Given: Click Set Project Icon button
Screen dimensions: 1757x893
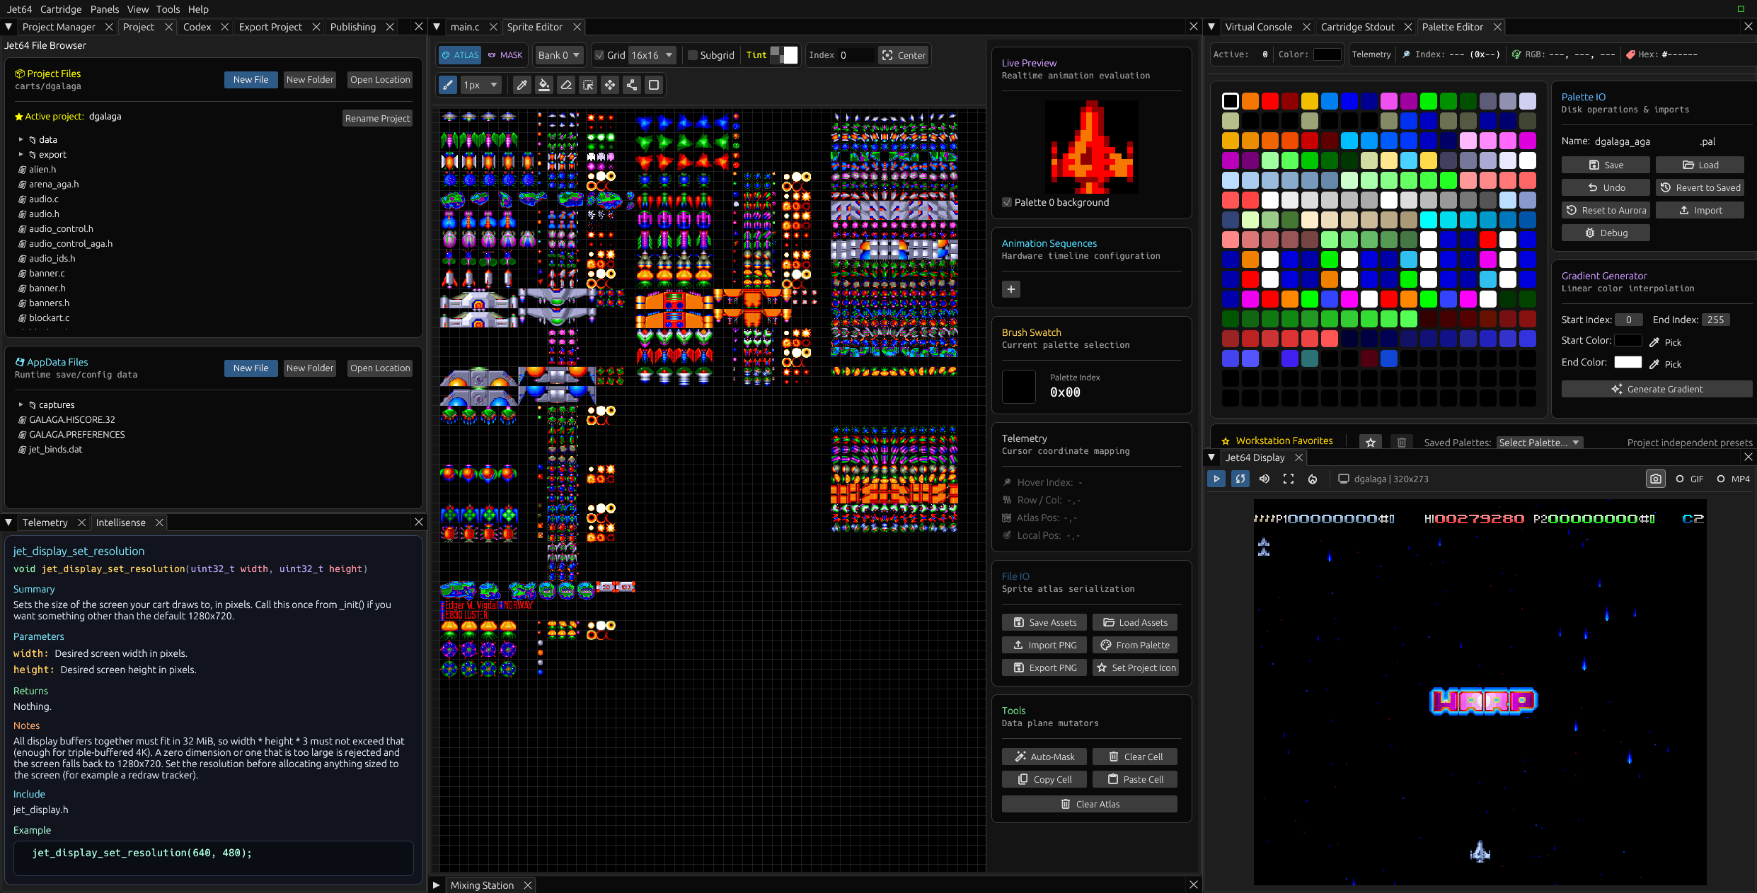Looking at the screenshot, I should click(x=1136, y=668).
